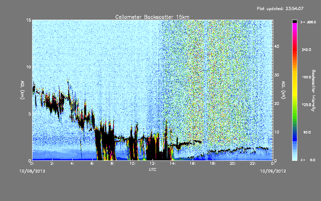The height and width of the screenshot is (201, 321).
Task: Click the "5" tick on the km axis
Action: click(x=30, y=114)
